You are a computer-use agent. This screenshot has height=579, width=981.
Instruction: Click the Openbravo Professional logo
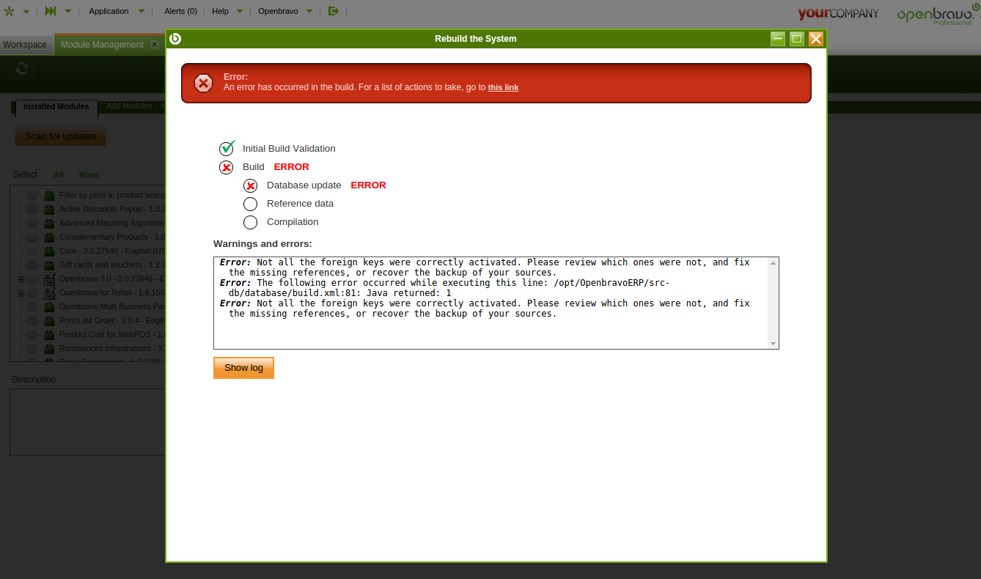(x=938, y=15)
